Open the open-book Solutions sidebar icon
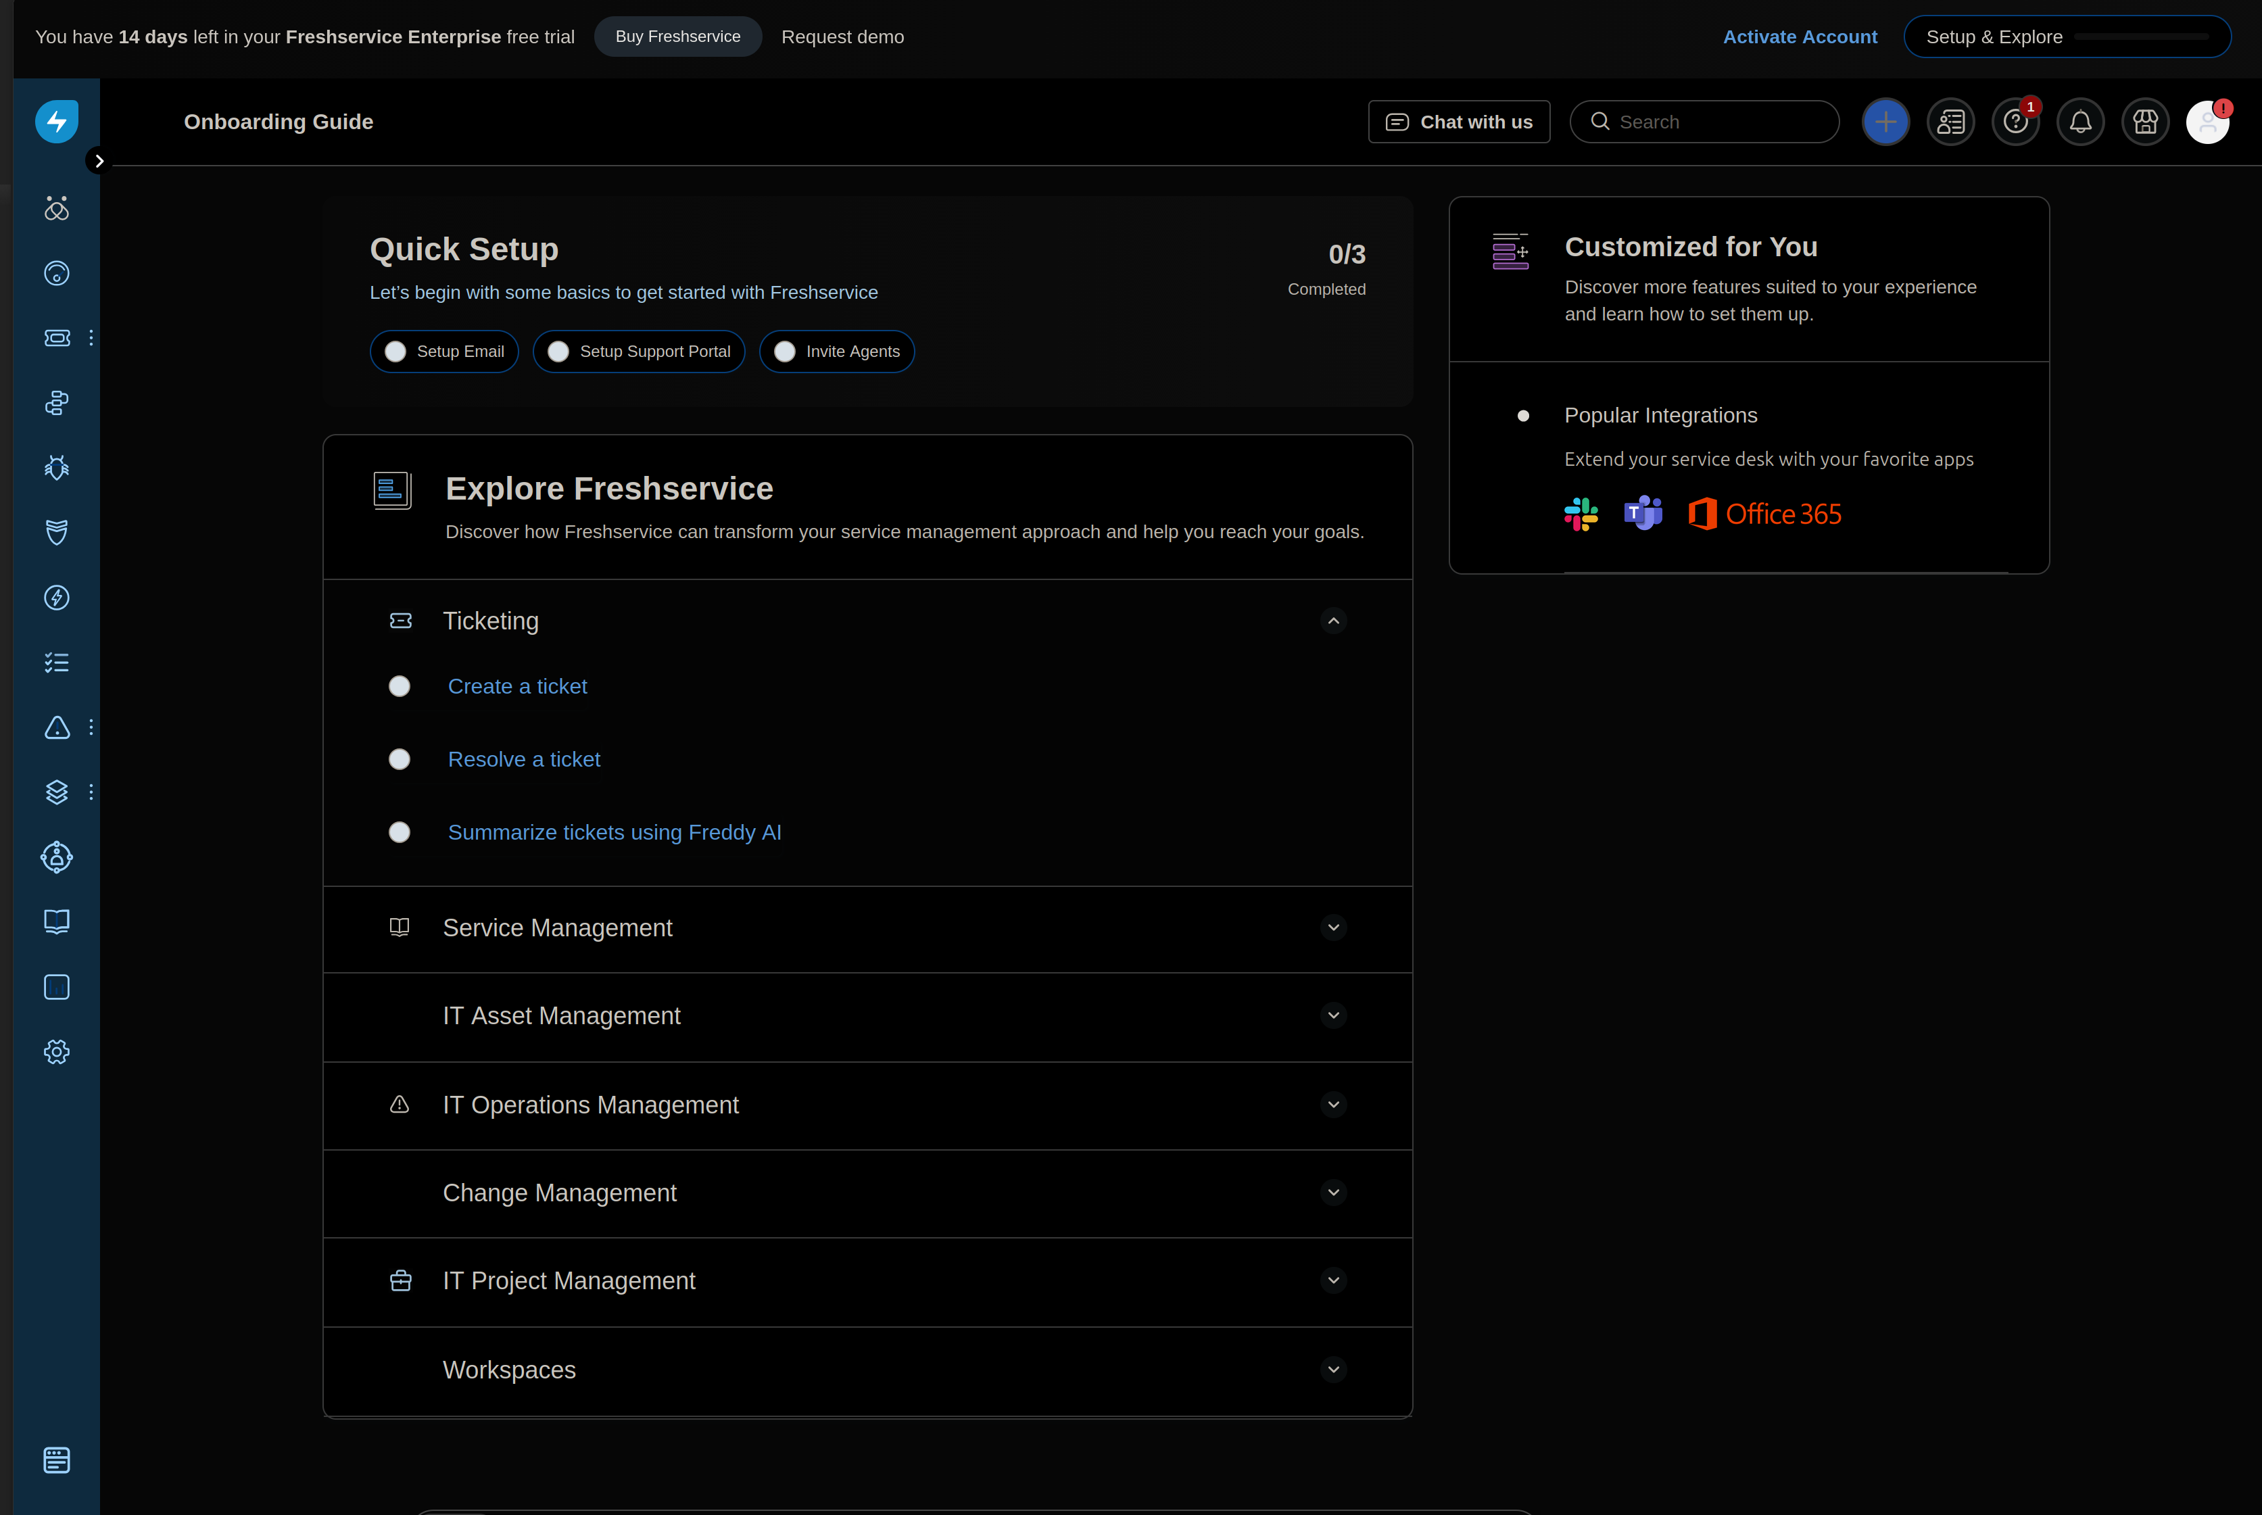This screenshot has width=2262, height=1515. 57,921
